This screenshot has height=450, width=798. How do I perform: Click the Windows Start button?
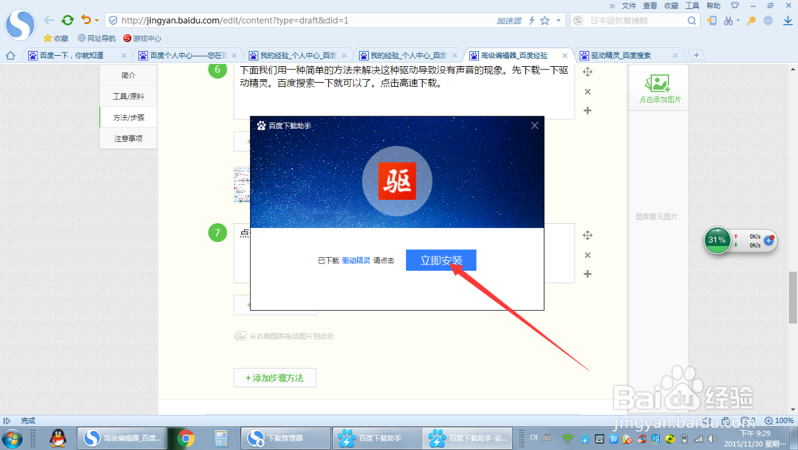point(12,438)
